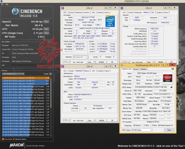Switch to the Validation tab in GPU-Z
The width and height of the screenshot is (185, 149).
(x=143, y=69)
